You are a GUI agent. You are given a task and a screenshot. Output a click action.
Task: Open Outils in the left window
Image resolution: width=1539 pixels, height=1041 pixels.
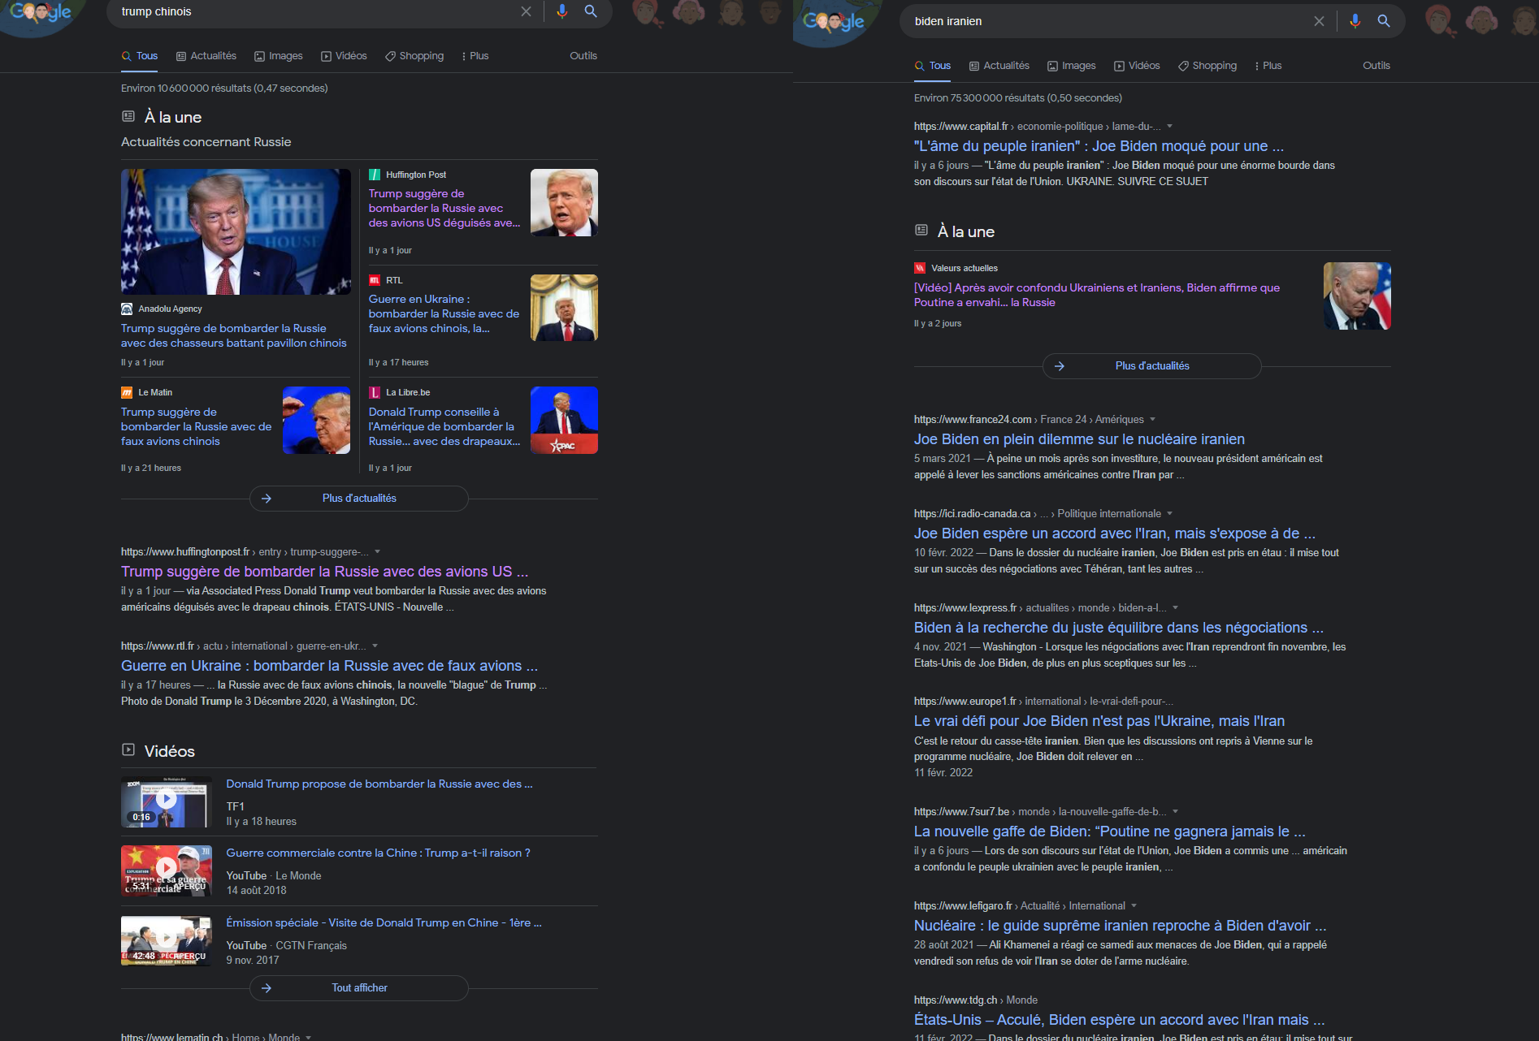pos(583,56)
